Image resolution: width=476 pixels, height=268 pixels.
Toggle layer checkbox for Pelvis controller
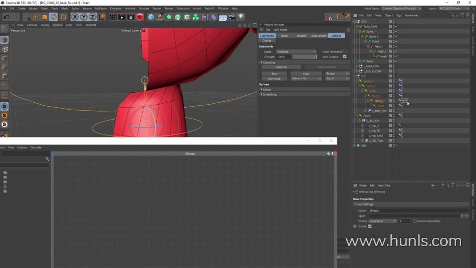click(390, 61)
